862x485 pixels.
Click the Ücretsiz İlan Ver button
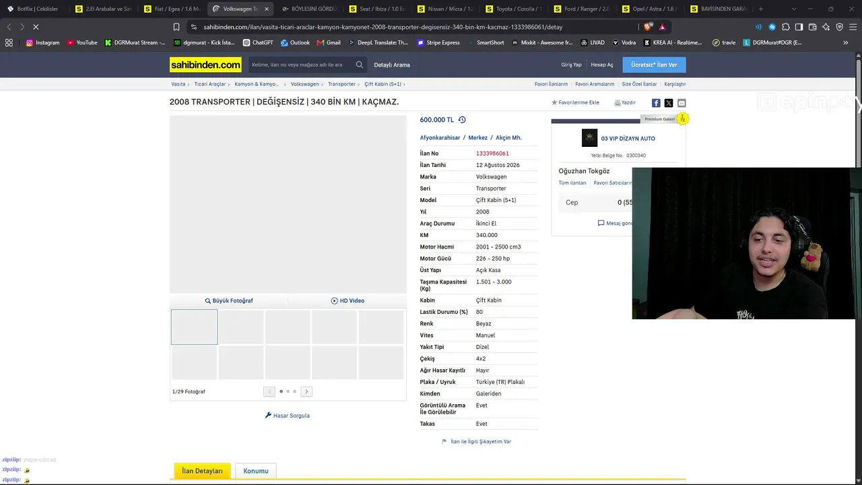coord(654,65)
